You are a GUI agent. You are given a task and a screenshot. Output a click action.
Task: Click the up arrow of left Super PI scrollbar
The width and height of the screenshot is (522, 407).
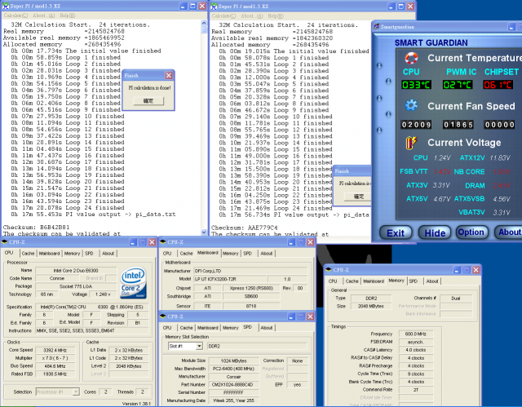coord(204,23)
